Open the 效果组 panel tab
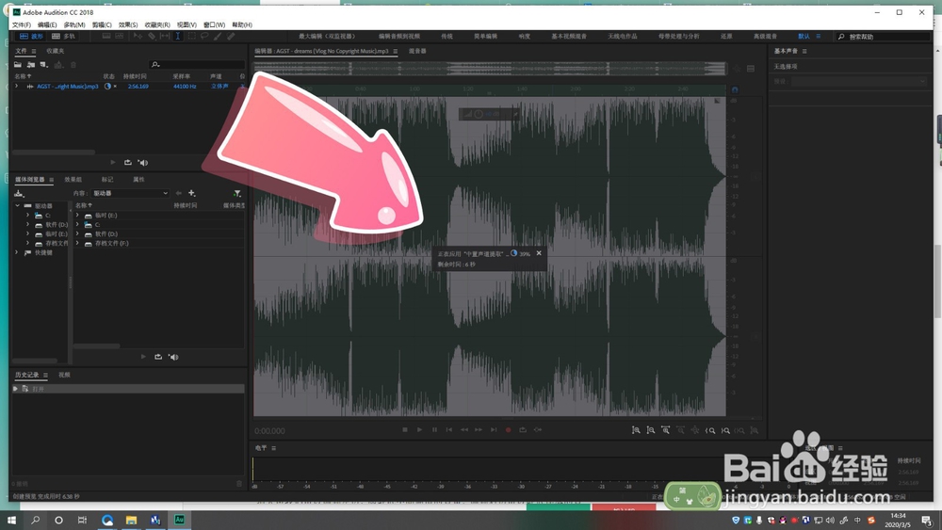The height and width of the screenshot is (530, 942). tap(73, 180)
